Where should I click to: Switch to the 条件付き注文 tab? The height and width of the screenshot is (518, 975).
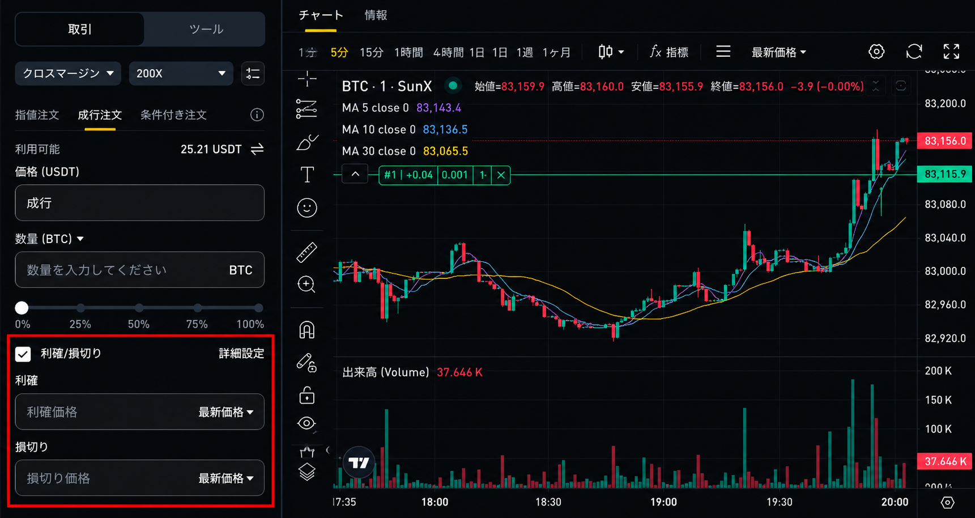pos(173,115)
